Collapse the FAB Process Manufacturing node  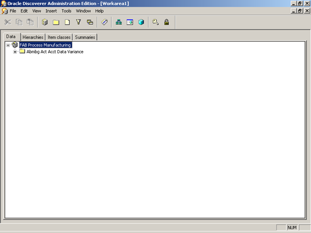(8, 45)
